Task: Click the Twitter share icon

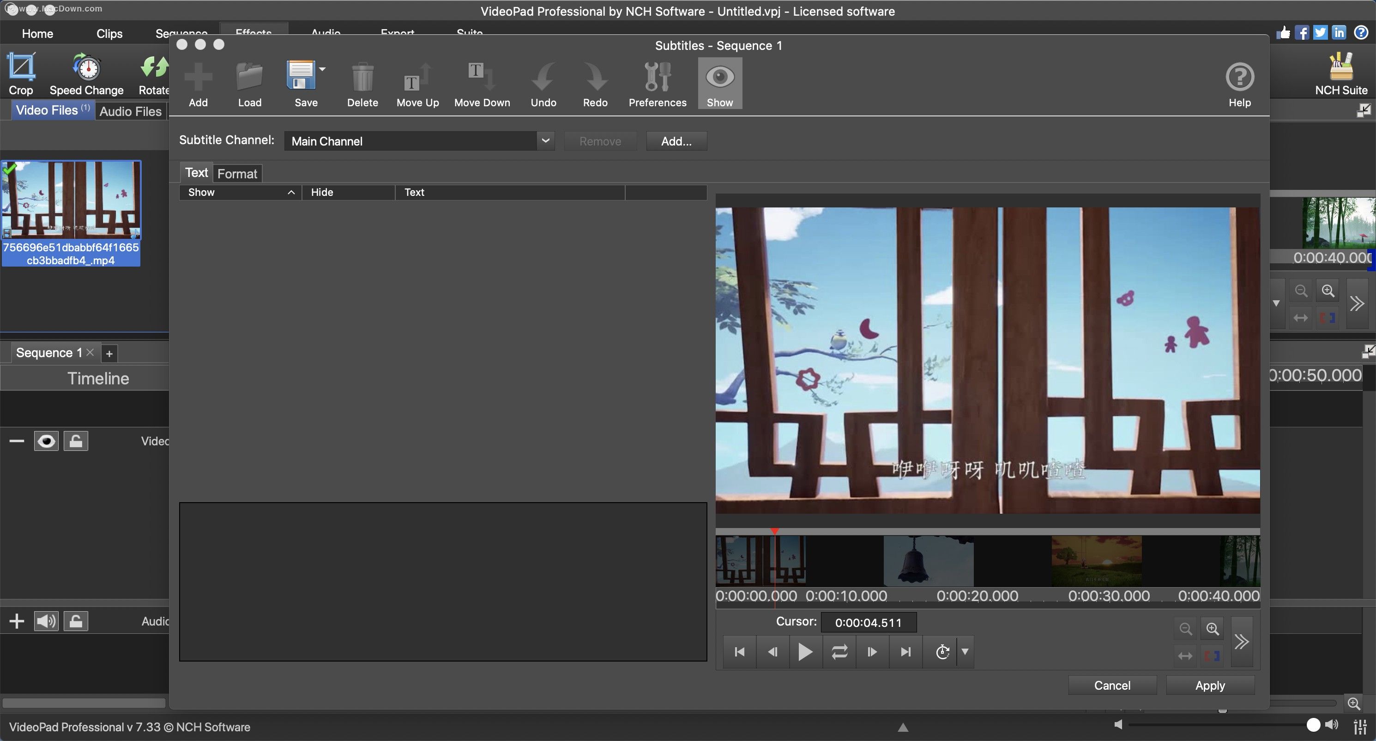Action: (1321, 33)
